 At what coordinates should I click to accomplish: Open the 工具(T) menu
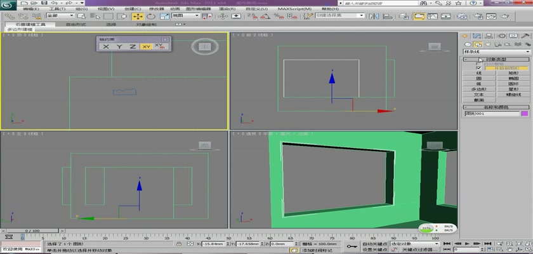click(x=58, y=9)
